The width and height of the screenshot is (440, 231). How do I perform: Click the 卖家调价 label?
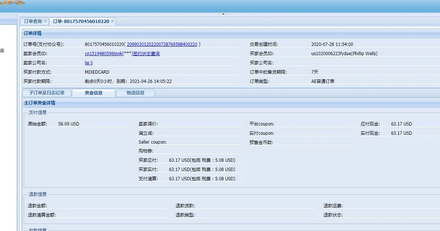148,124
